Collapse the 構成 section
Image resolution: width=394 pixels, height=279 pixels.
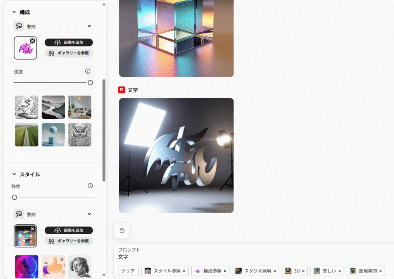click(x=14, y=12)
